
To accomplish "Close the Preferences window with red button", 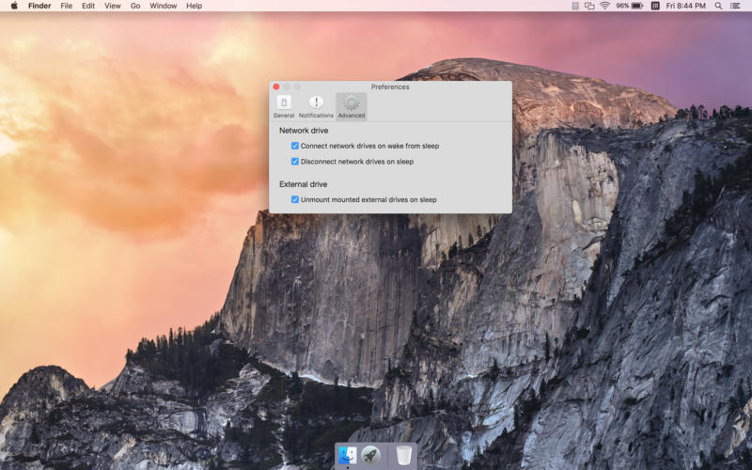I will click(276, 86).
